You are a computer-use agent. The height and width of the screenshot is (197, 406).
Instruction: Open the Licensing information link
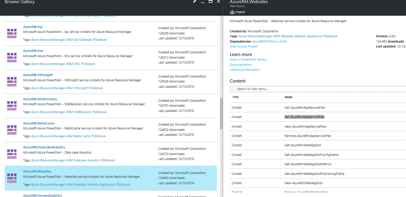245,70
